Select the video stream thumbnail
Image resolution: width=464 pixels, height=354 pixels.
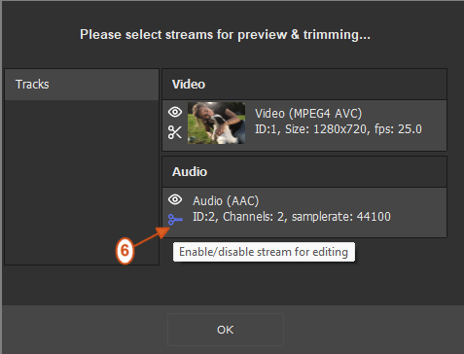(216, 123)
